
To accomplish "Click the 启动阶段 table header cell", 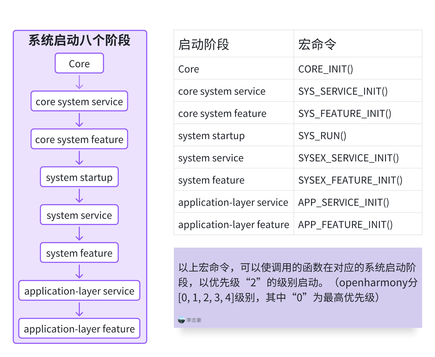I will (x=234, y=44).
